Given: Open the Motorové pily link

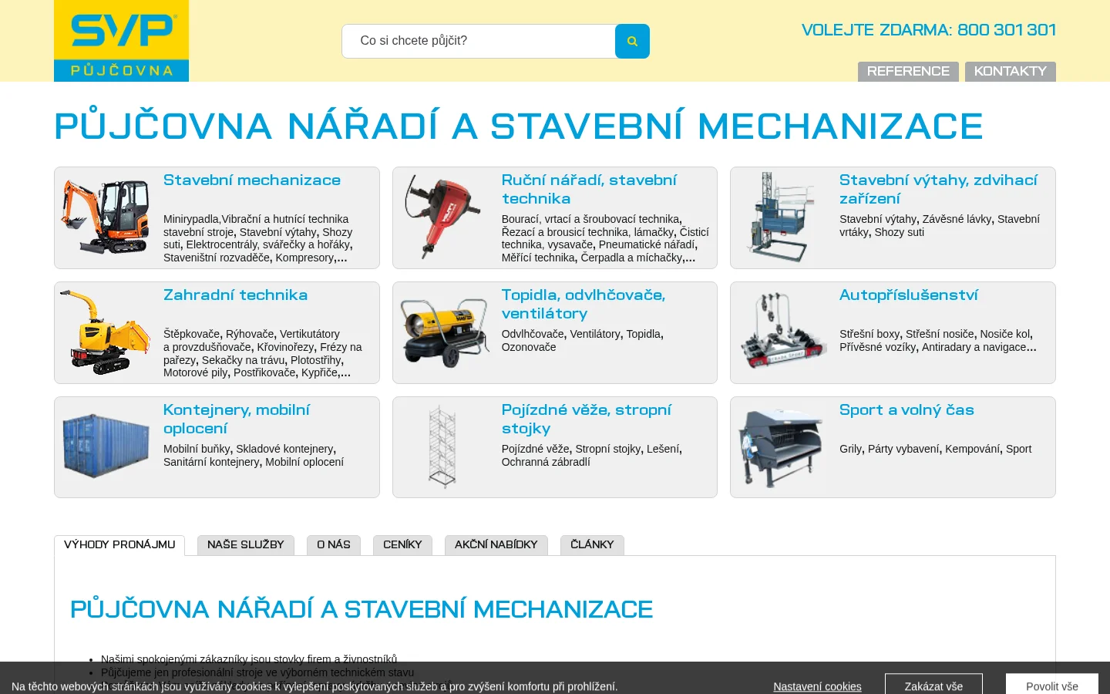Looking at the screenshot, I should [196, 372].
